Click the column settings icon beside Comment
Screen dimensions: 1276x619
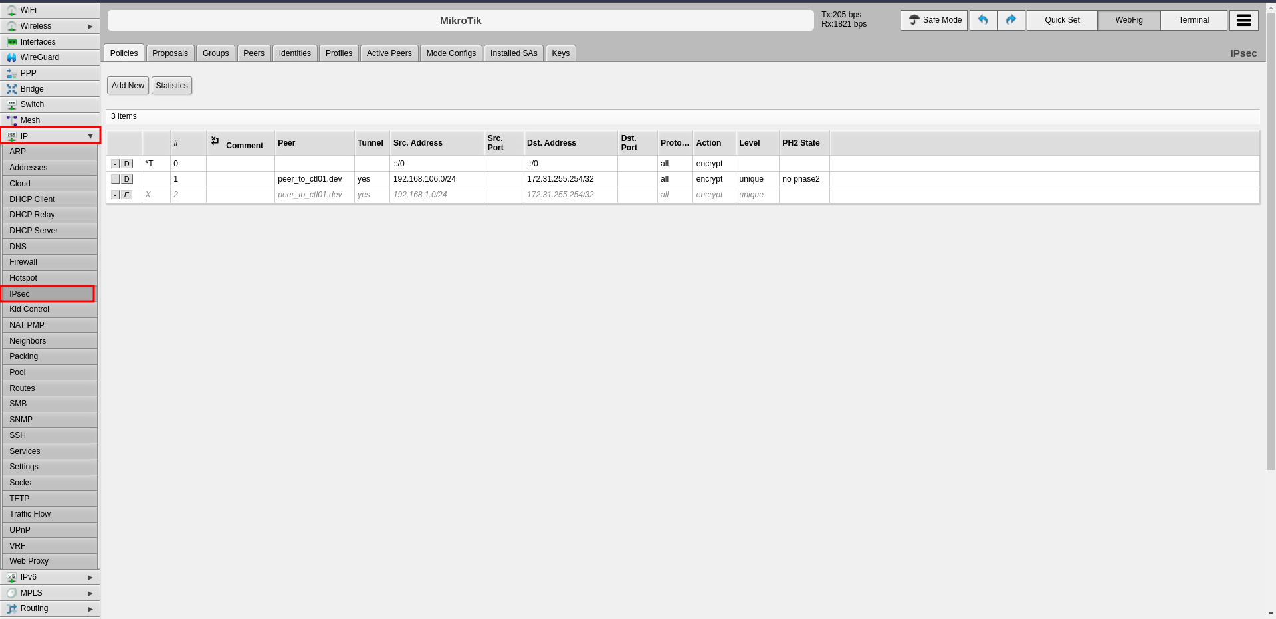pos(215,141)
